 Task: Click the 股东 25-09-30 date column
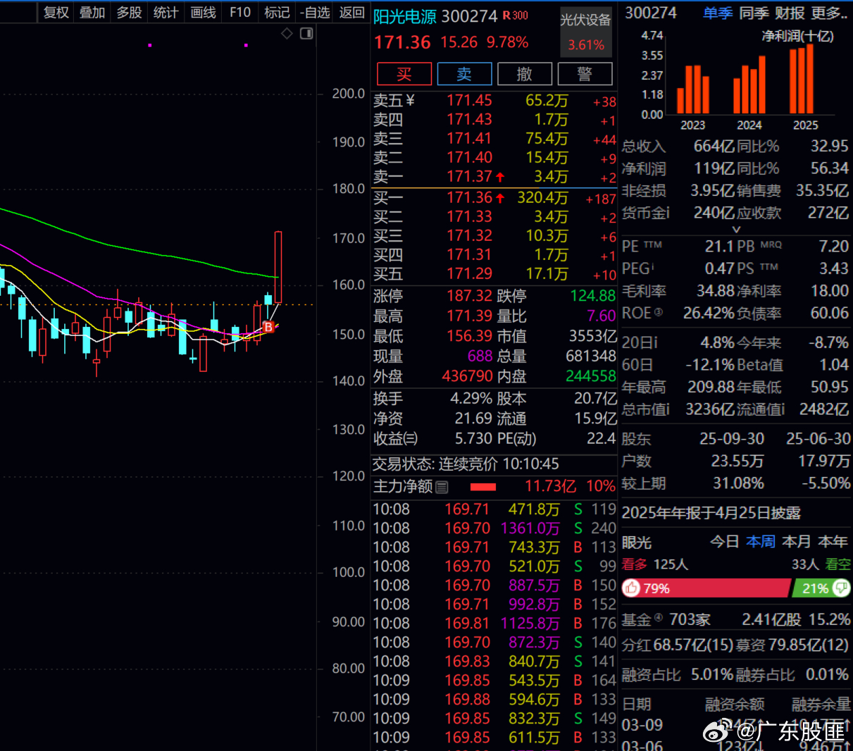732,439
